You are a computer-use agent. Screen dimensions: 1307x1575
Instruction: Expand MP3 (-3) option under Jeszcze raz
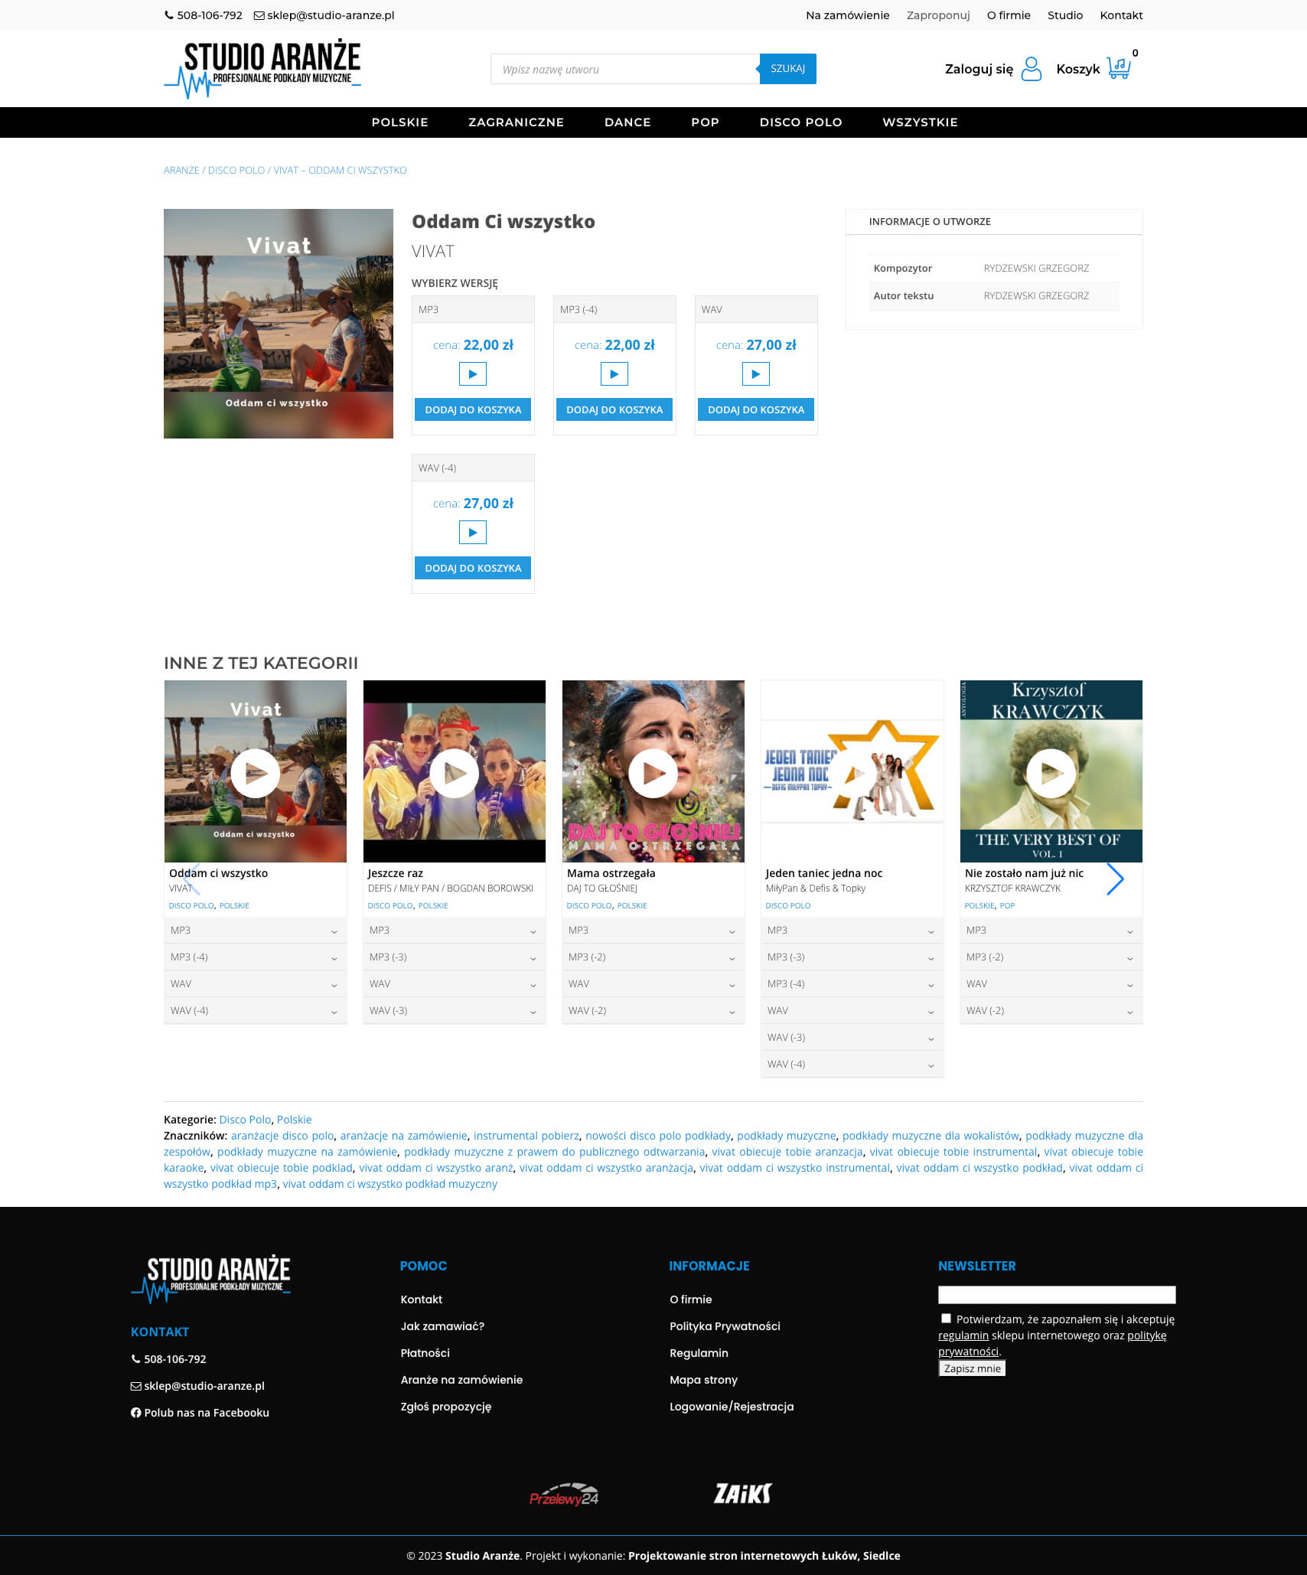tap(454, 957)
